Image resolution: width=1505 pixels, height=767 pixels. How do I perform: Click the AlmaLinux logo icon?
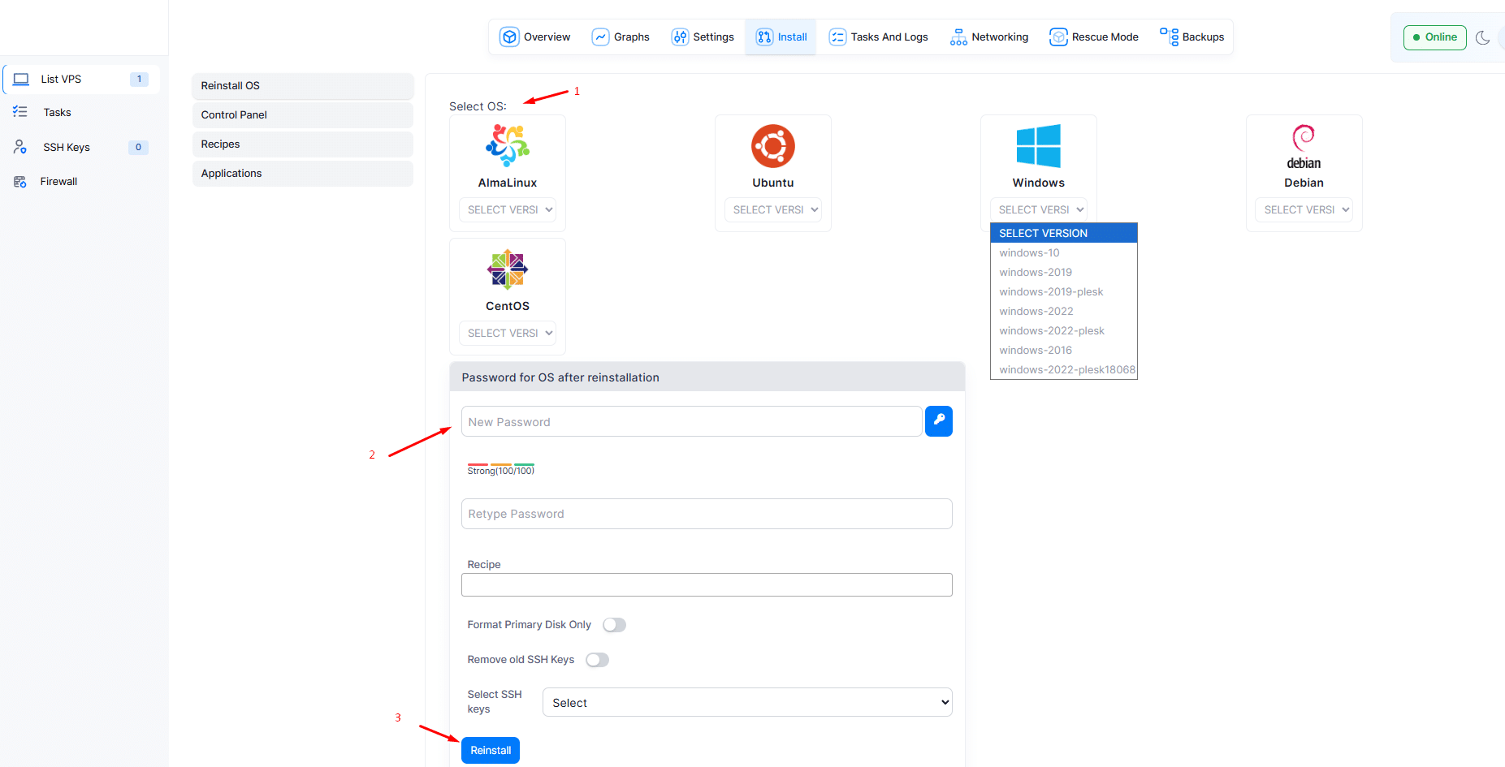[507, 146]
